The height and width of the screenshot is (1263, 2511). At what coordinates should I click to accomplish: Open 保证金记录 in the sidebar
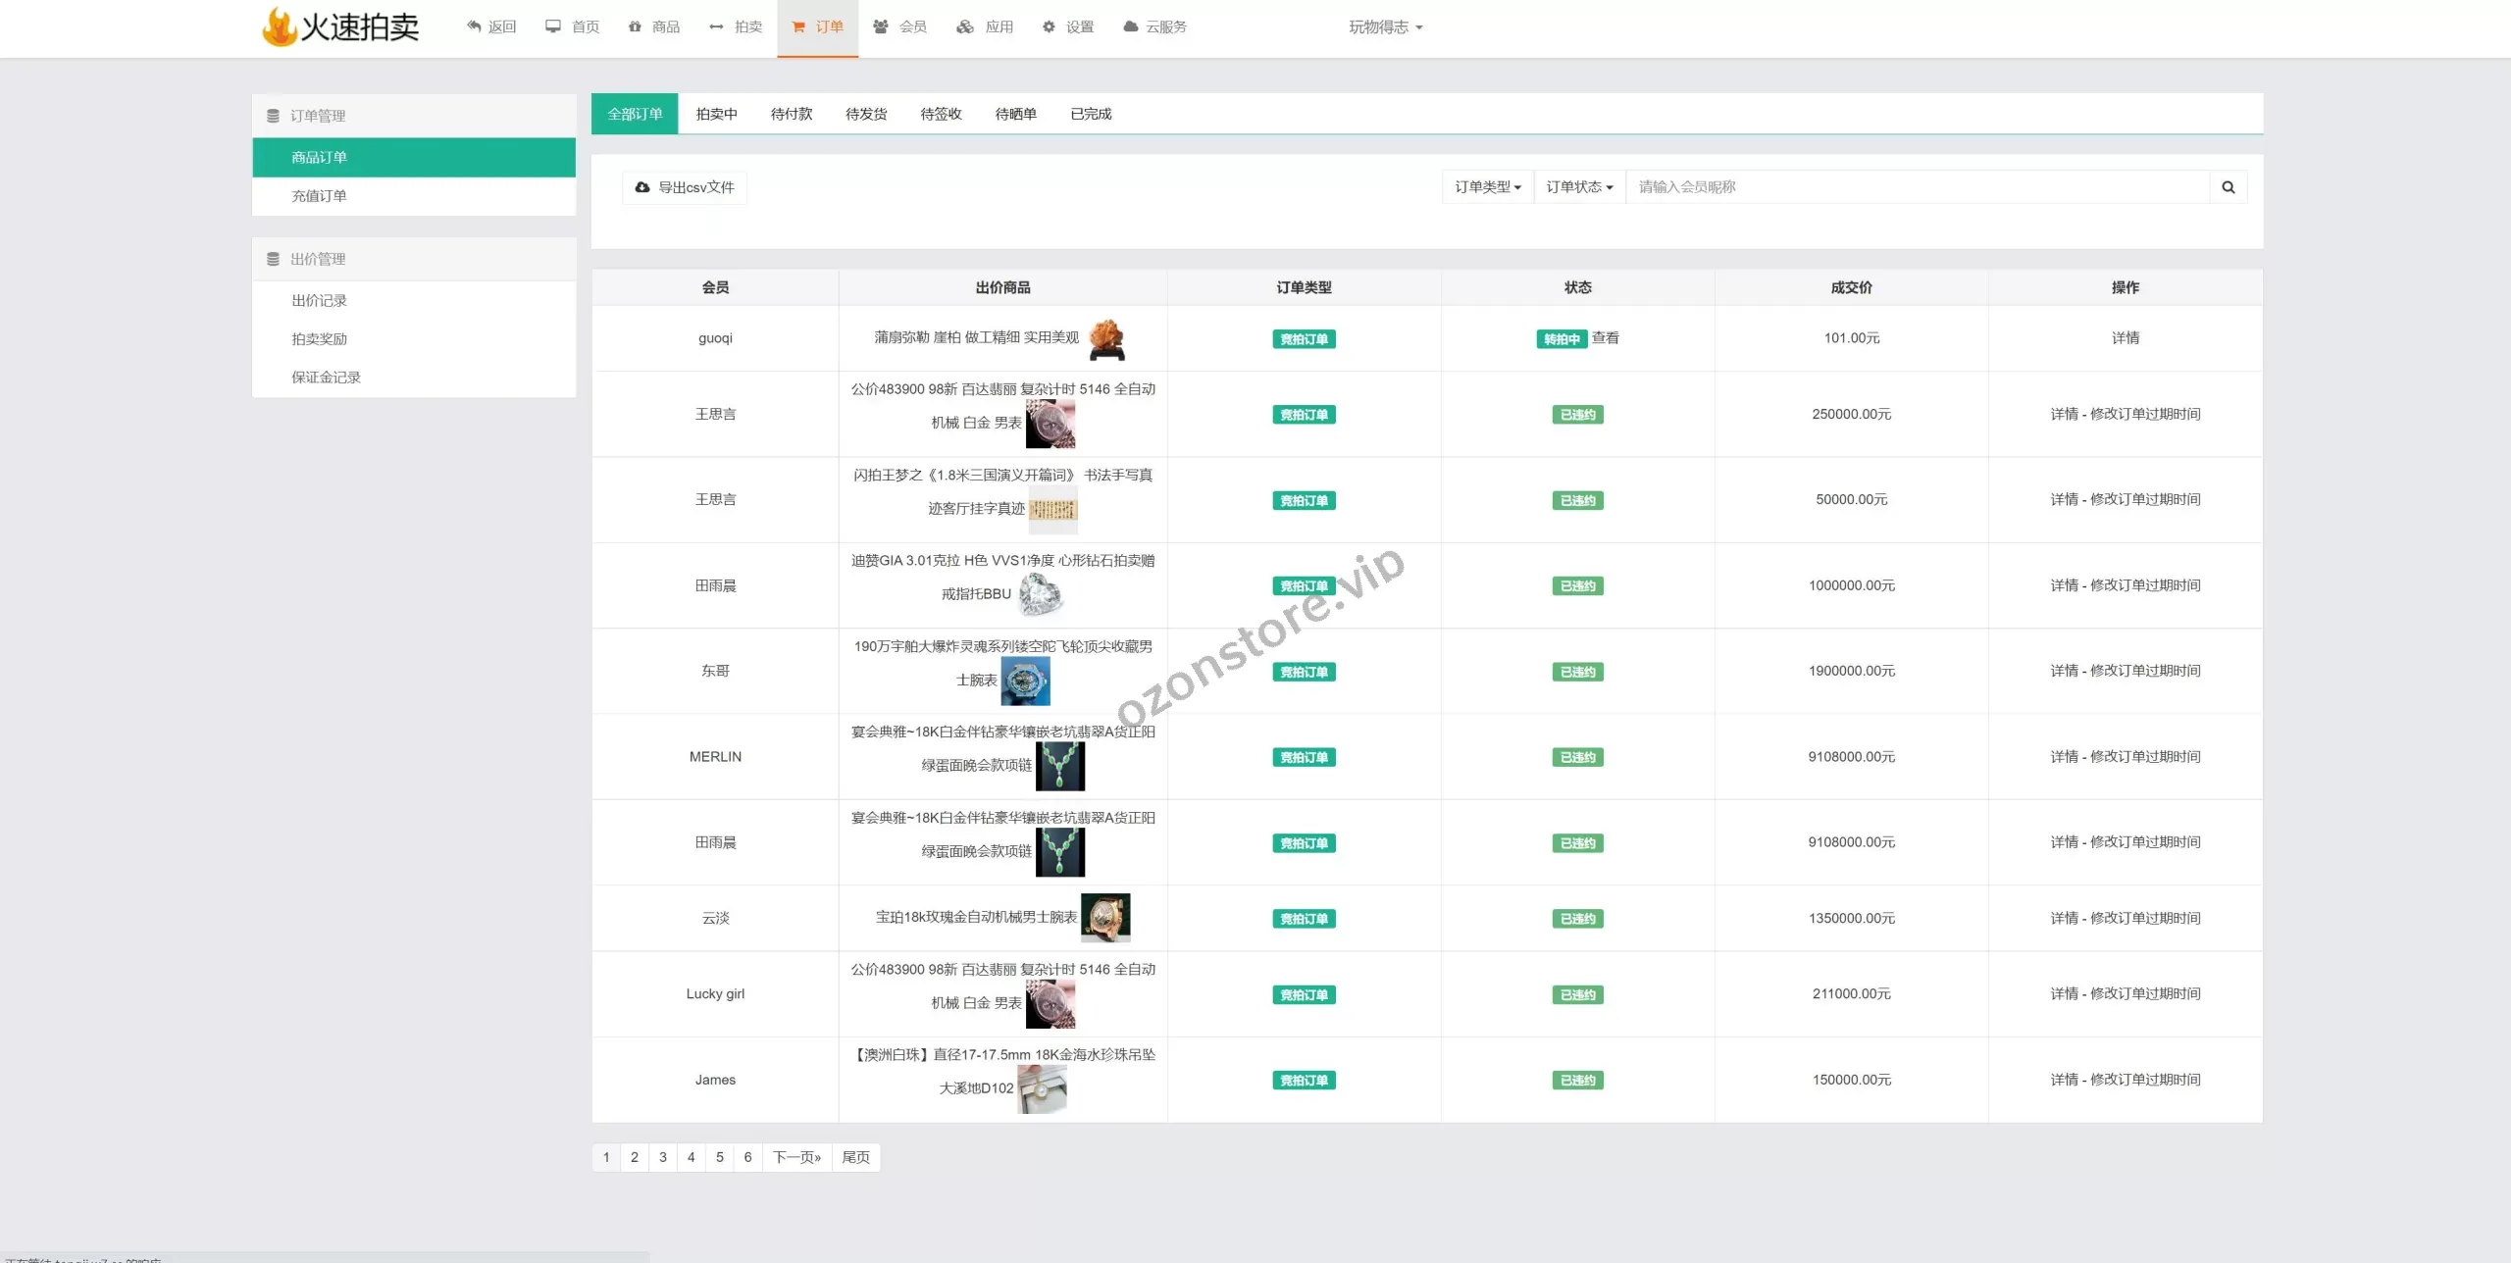(326, 378)
